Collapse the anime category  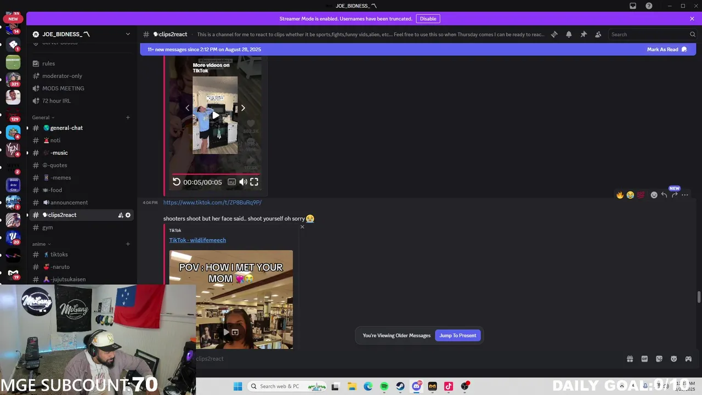coord(41,244)
